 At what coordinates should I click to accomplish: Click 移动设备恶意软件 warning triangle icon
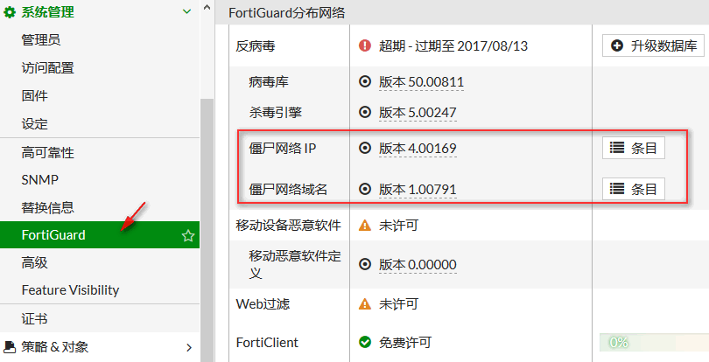point(365,225)
